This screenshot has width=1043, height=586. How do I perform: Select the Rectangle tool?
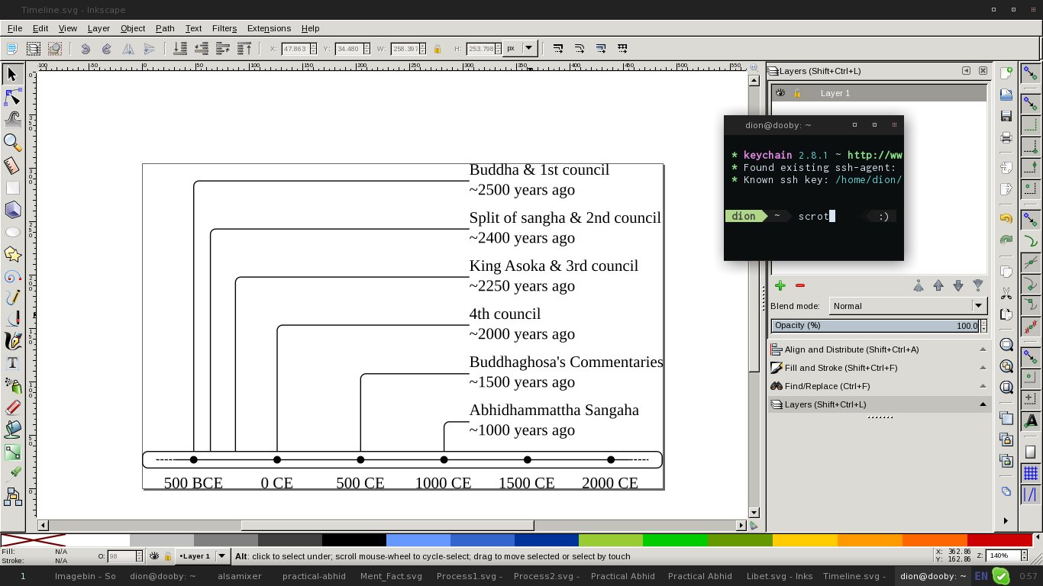12,187
